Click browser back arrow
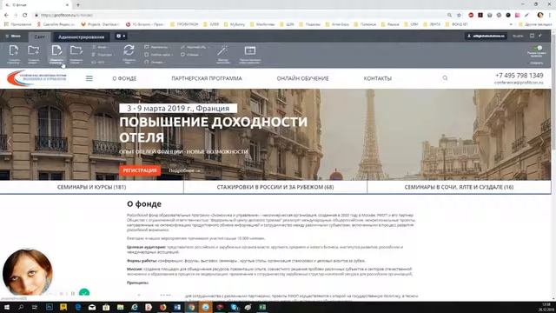Image resolution: width=556 pixels, height=313 pixels. pyautogui.click(x=6, y=15)
